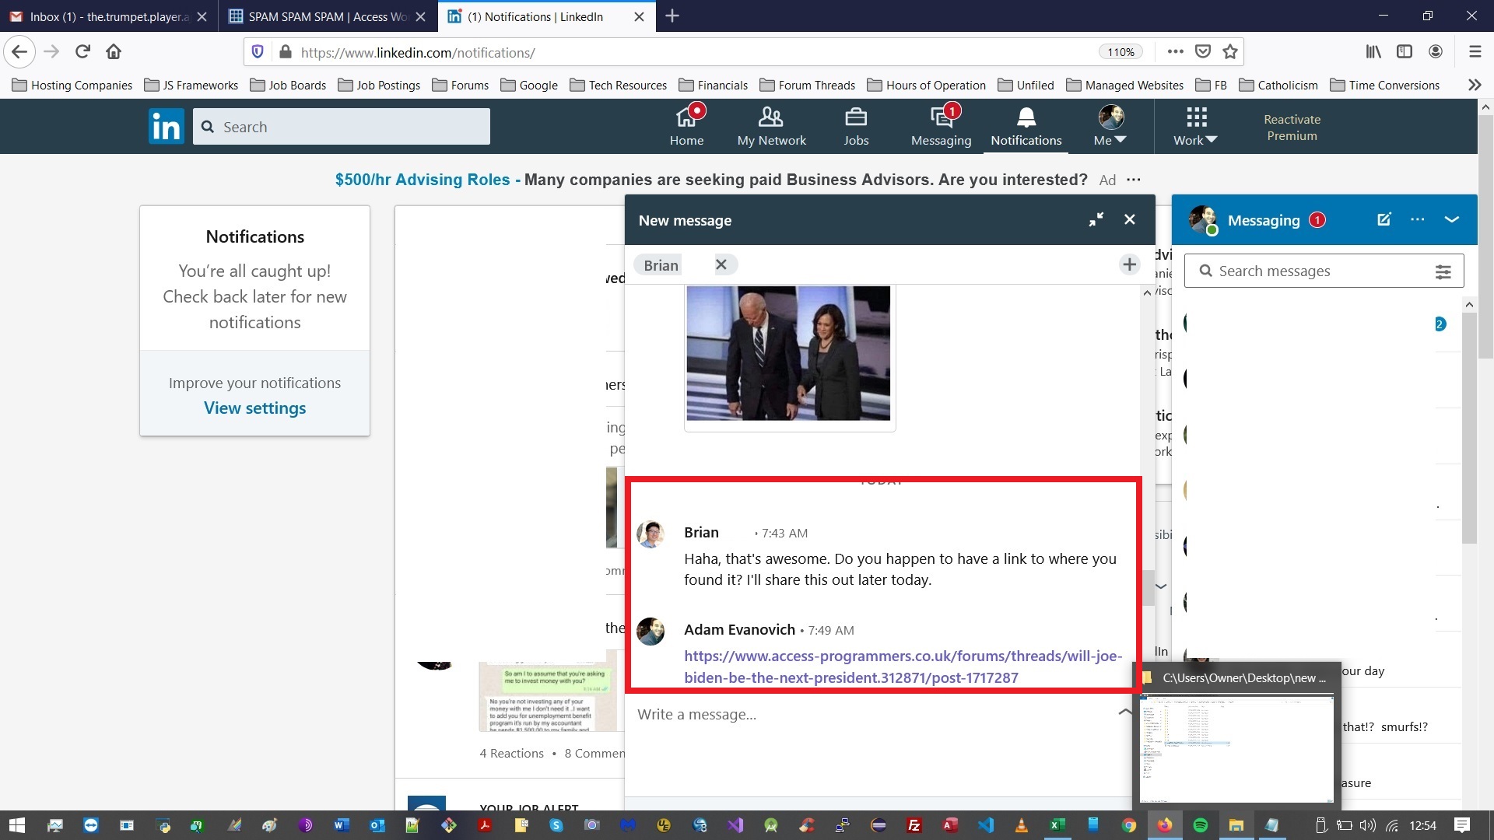Close the Notifications LinkedIn tab
The height and width of the screenshot is (840, 1494).
click(x=639, y=16)
